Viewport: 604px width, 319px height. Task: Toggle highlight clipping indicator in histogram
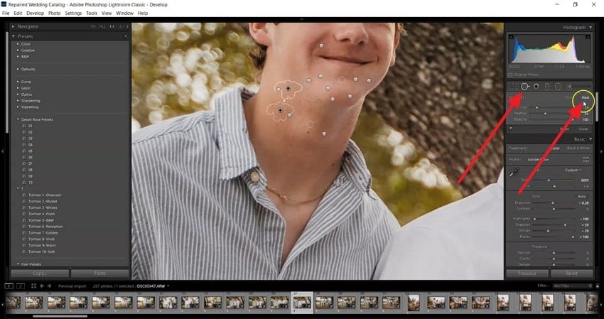click(x=588, y=37)
